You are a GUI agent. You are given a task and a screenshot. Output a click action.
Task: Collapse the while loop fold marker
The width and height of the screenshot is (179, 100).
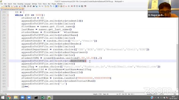click(x=8, y=15)
